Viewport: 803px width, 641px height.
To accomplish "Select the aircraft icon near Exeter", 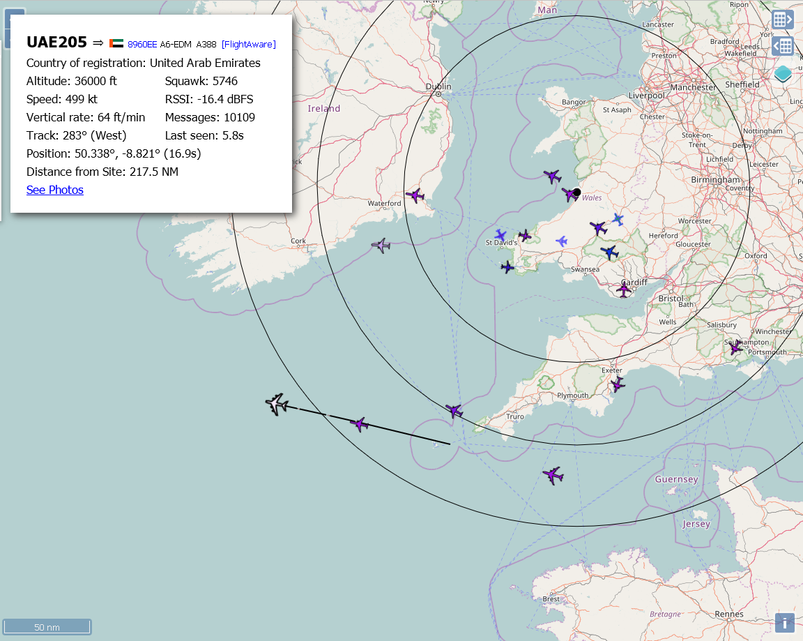I will [x=617, y=384].
